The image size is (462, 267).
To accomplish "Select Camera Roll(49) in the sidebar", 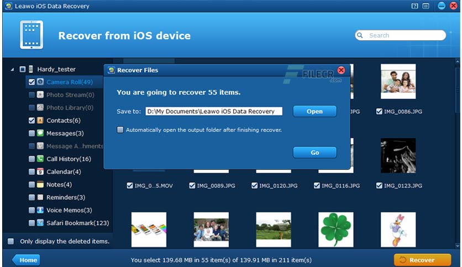I will click(70, 82).
